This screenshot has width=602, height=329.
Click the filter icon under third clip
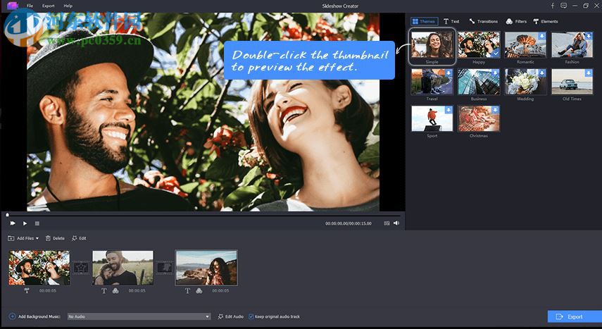tap(199, 291)
